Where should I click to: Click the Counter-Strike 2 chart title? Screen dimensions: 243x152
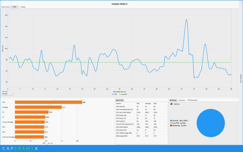119,4
